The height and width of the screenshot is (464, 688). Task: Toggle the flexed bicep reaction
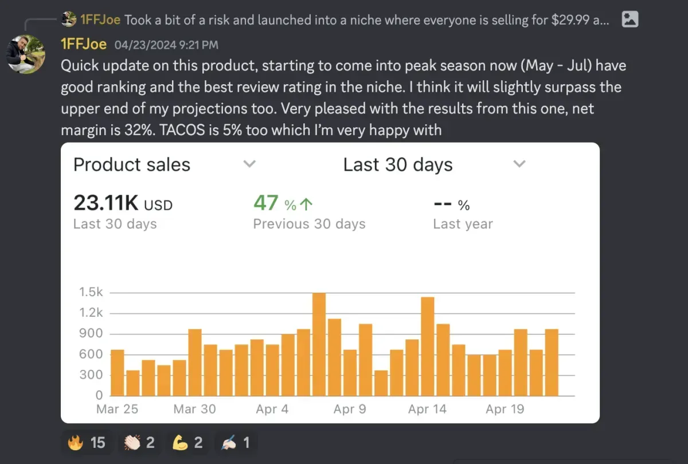tap(188, 443)
